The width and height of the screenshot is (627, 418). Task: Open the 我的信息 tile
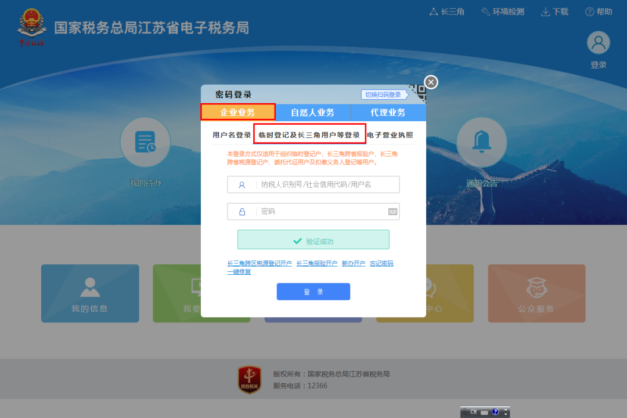tap(90, 293)
